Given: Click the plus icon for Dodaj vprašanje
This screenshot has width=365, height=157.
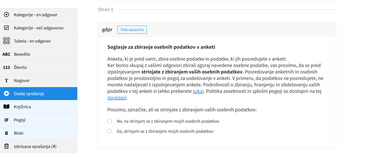Looking at the screenshot, I should [x=6, y=94].
